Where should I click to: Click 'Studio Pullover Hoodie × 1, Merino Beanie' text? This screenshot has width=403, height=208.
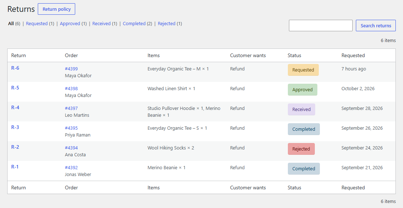point(184,112)
